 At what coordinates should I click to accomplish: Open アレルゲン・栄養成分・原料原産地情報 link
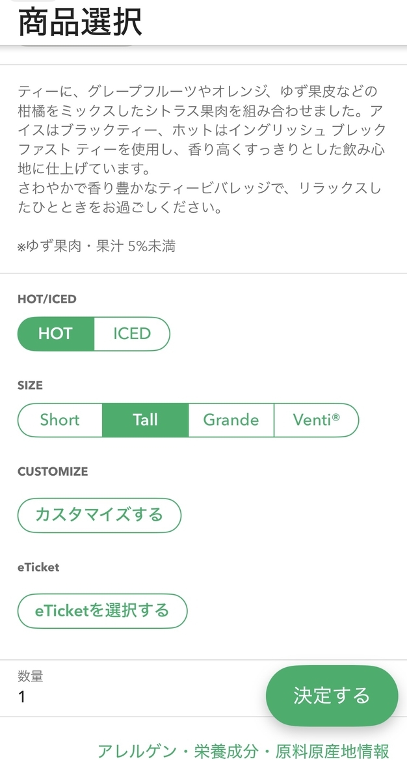click(x=243, y=751)
